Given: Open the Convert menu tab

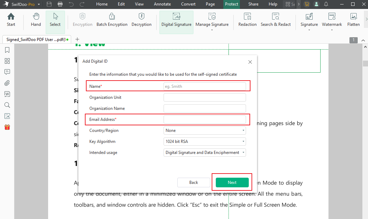Looking at the screenshot, I should pyautogui.click(x=189, y=4).
